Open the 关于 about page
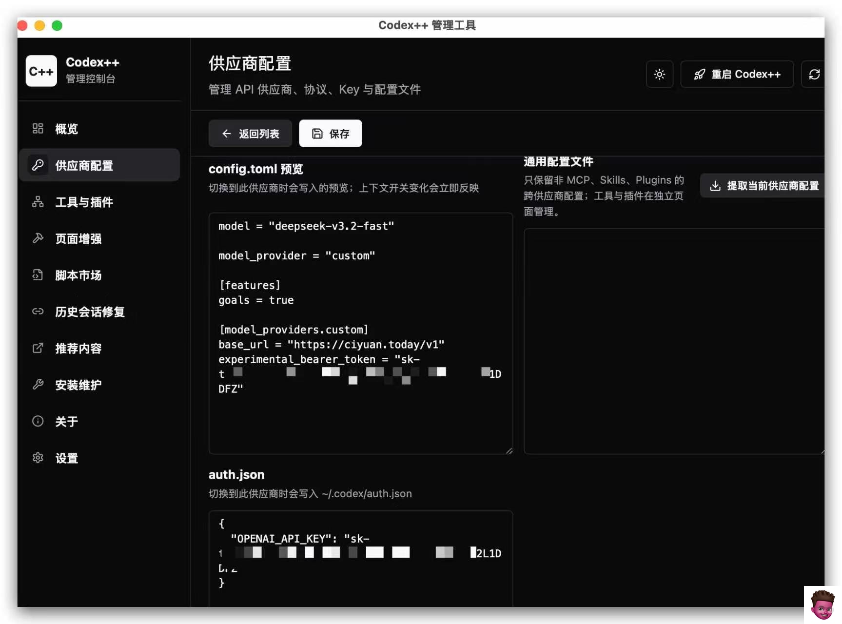The image size is (842, 624). click(x=99, y=421)
